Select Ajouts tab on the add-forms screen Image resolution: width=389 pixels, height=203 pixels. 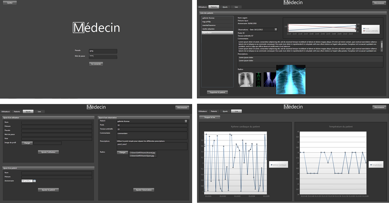28,112
